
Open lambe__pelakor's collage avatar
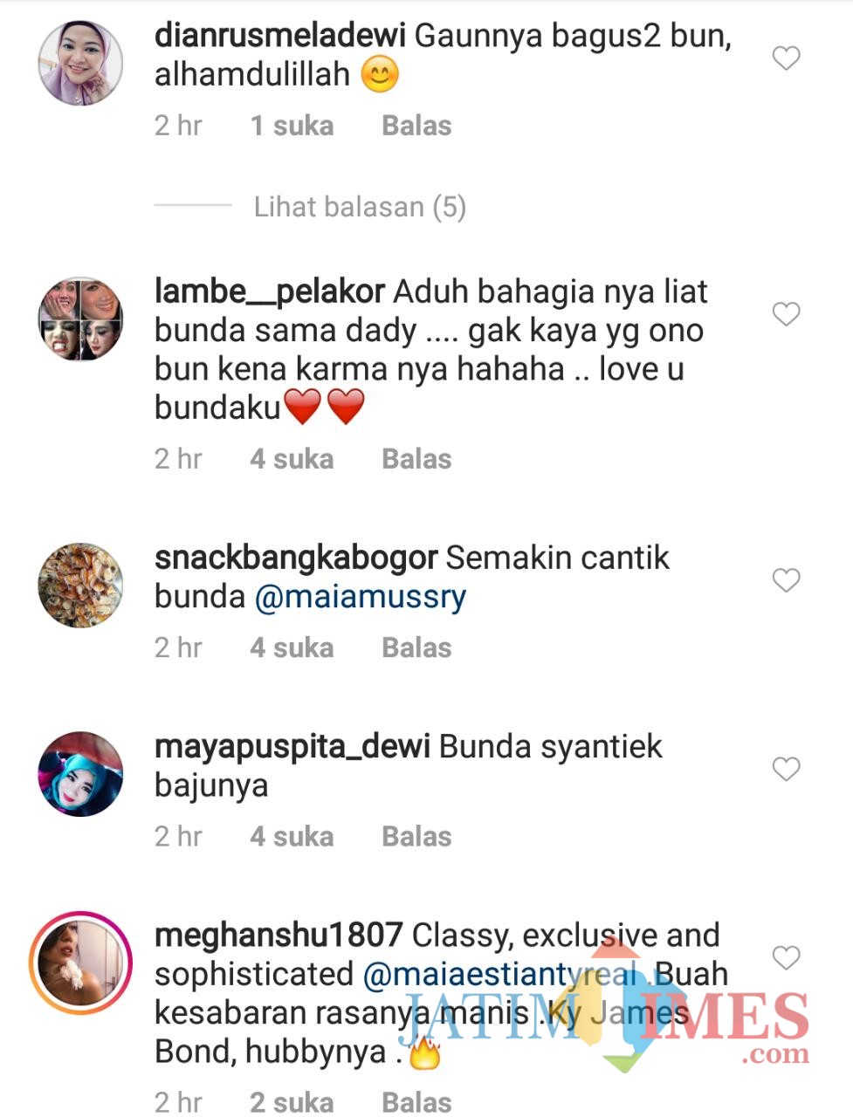(x=80, y=319)
